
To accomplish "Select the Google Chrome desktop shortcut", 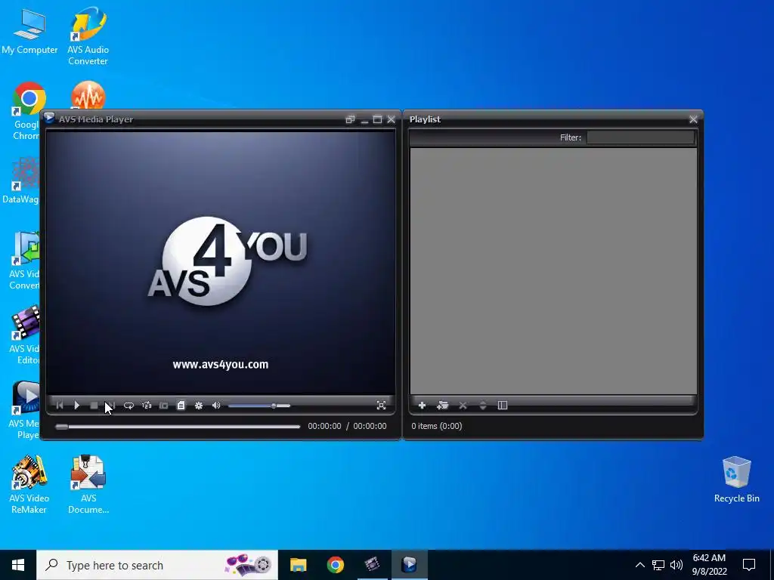I will tap(26, 112).
